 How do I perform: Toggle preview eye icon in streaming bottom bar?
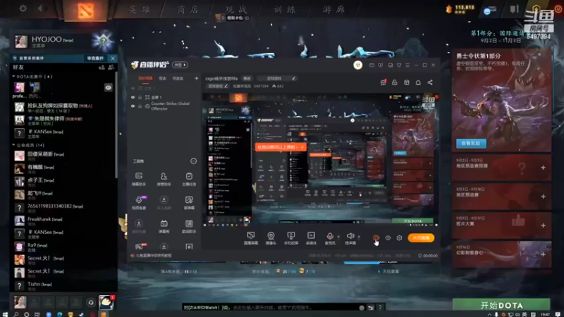click(388, 237)
